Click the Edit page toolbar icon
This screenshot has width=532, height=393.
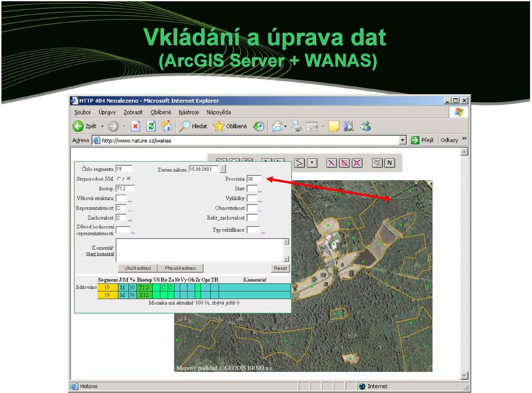(x=312, y=126)
